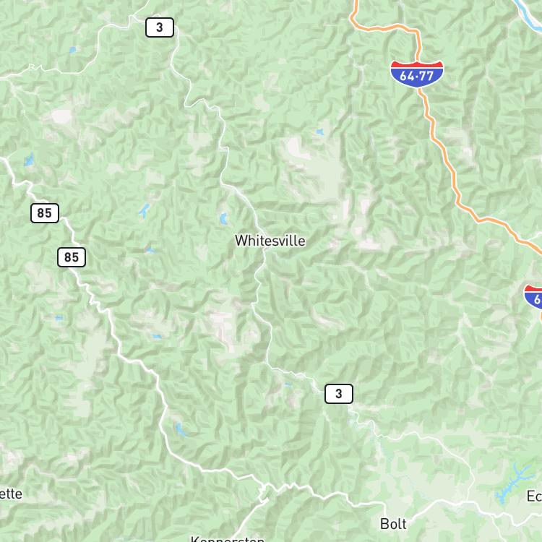This screenshot has height=542, width=542.
Task: Click the Interstate 64·77 shield
Action: coord(417,74)
